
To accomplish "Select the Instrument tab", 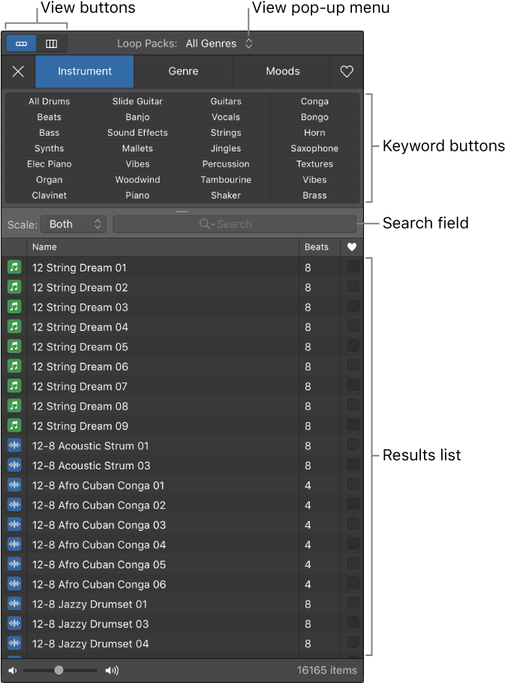I will (x=85, y=71).
